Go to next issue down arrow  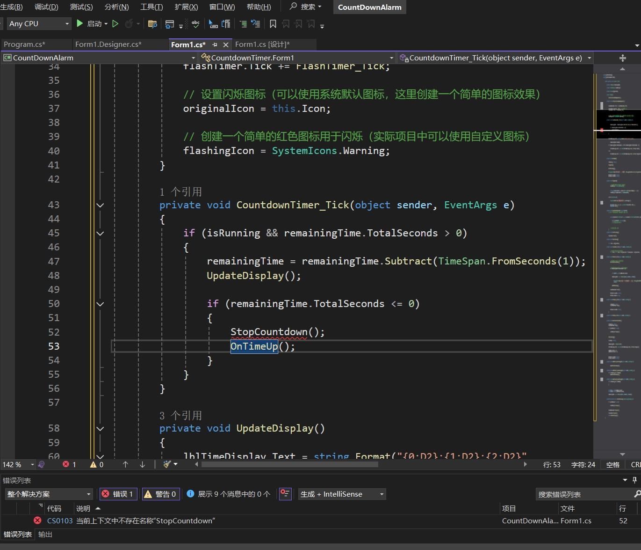tap(142, 464)
